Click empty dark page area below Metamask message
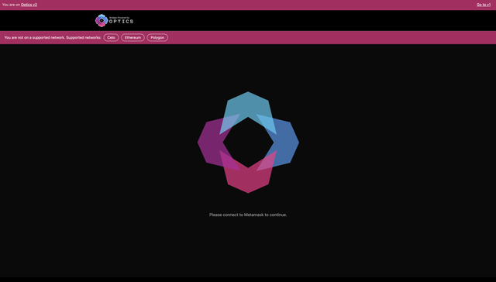The width and height of the screenshot is (496, 282). [x=248, y=249]
